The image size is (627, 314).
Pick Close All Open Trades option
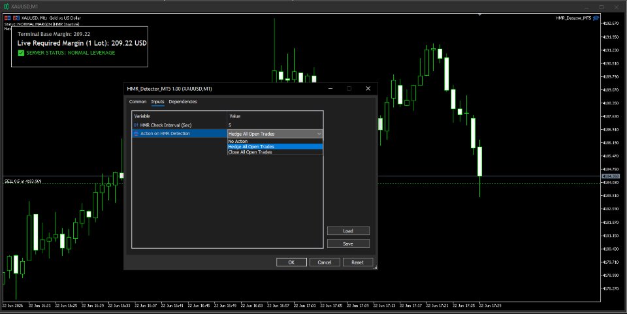[275, 152]
